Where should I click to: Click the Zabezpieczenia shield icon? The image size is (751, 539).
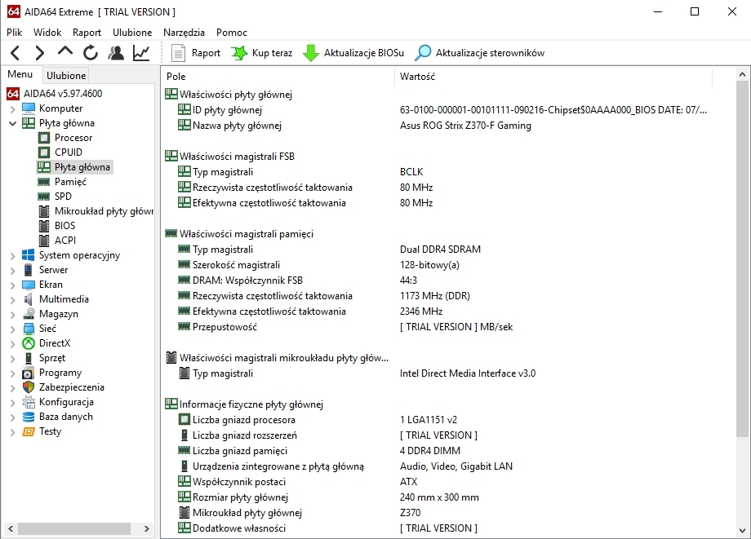coord(29,387)
